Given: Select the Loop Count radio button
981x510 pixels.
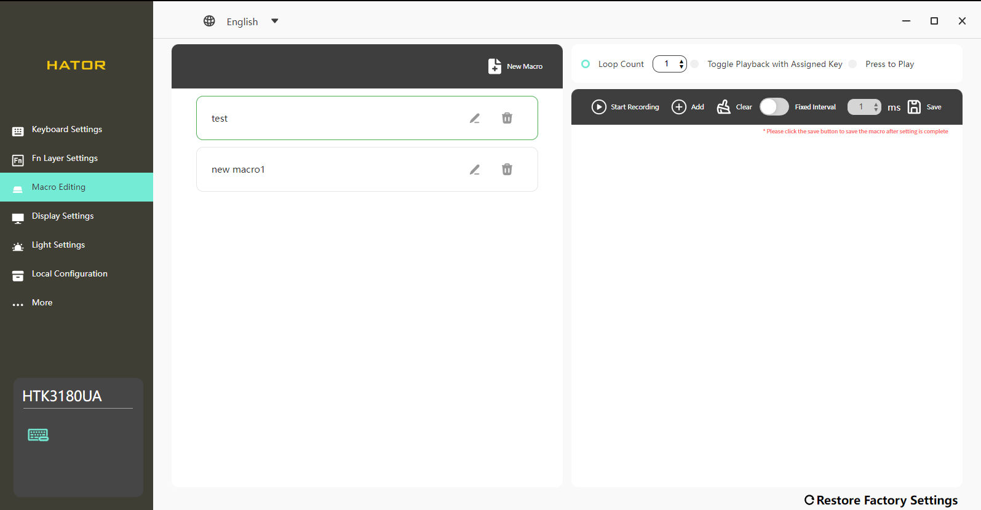Looking at the screenshot, I should tap(586, 64).
